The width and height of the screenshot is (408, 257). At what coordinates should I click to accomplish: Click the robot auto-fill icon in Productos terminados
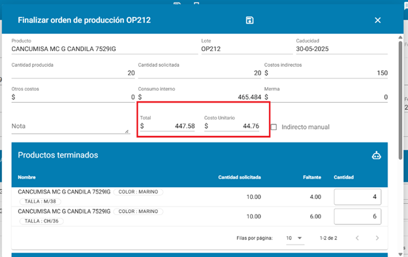point(376,156)
